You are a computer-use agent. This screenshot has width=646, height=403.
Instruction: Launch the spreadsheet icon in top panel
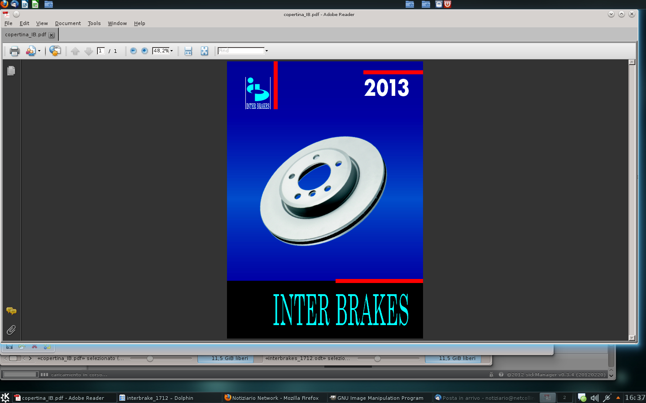pyautogui.click(x=35, y=4)
